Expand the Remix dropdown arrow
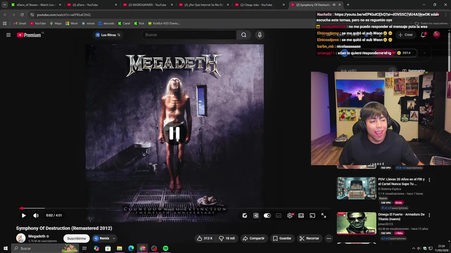The height and width of the screenshot is (253, 451). [x=114, y=238]
